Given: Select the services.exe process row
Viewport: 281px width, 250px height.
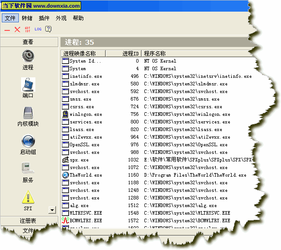Looking at the screenshot, I should [x=157, y=122].
